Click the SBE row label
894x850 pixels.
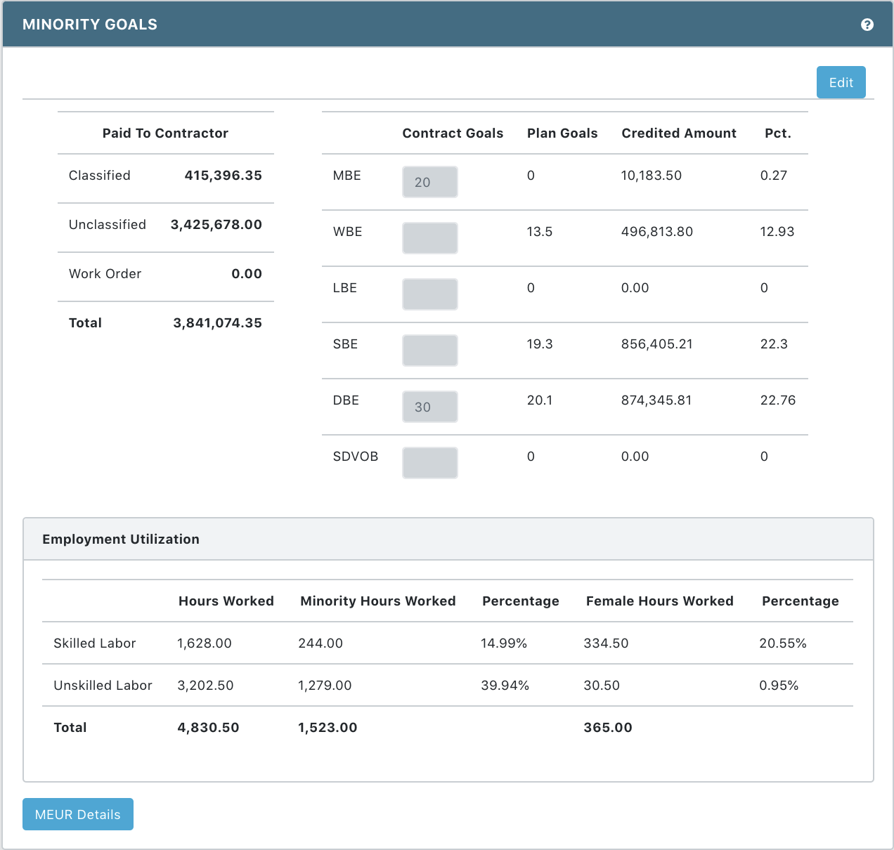(x=346, y=344)
